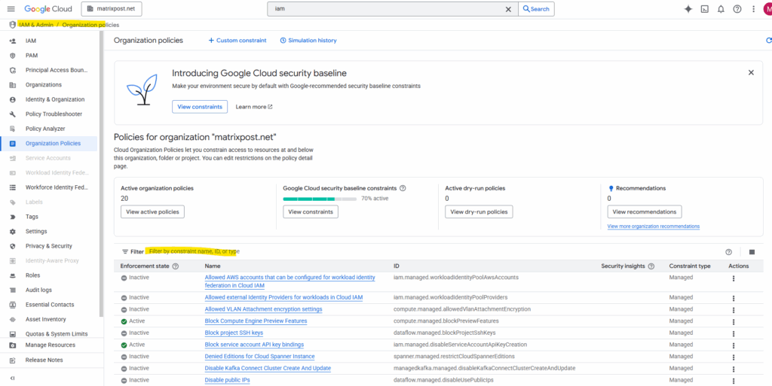Open actions menu for Block project SSH keys
The width and height of the screenshot is (772, 386).
click(733, 333)
